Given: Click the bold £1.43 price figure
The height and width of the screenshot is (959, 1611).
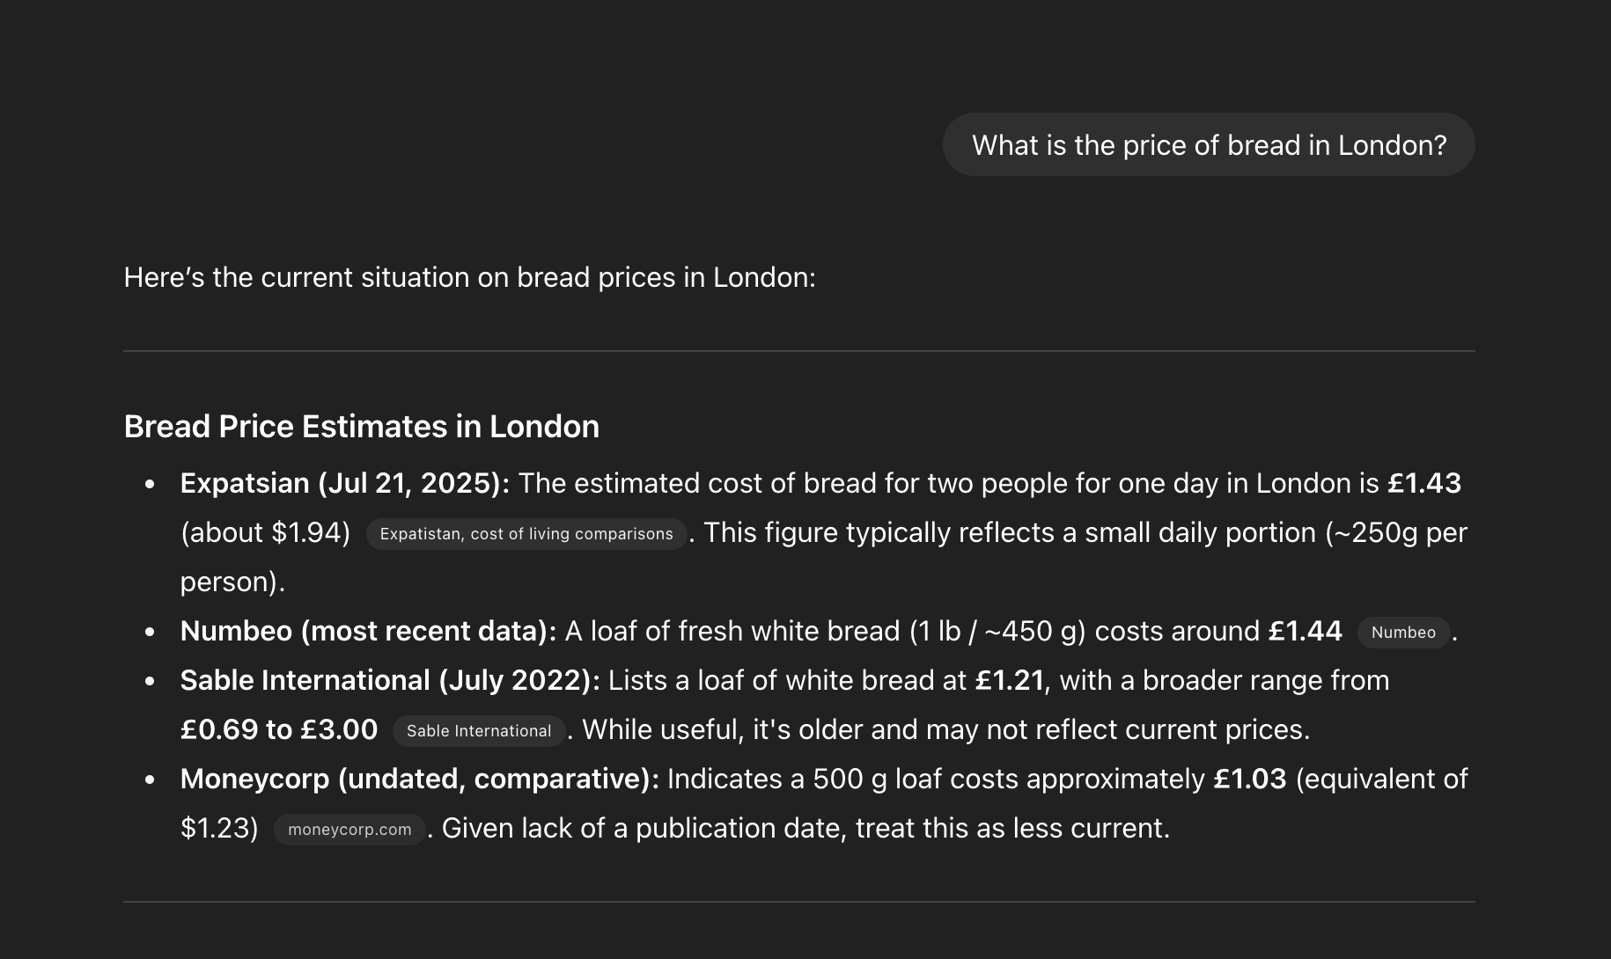Looking at the screenshot, I should pos(1424,483).
